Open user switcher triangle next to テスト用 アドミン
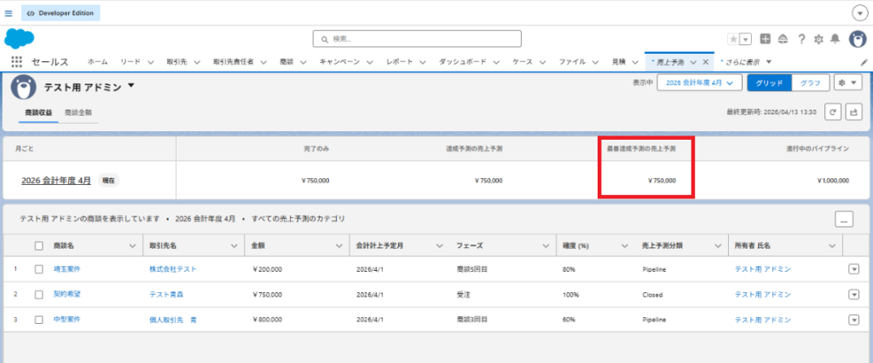This screenshot has width=873, height=363. click(130, 86)
